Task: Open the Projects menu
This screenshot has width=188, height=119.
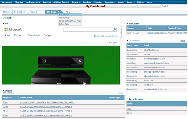Action: tap(47, 2)
